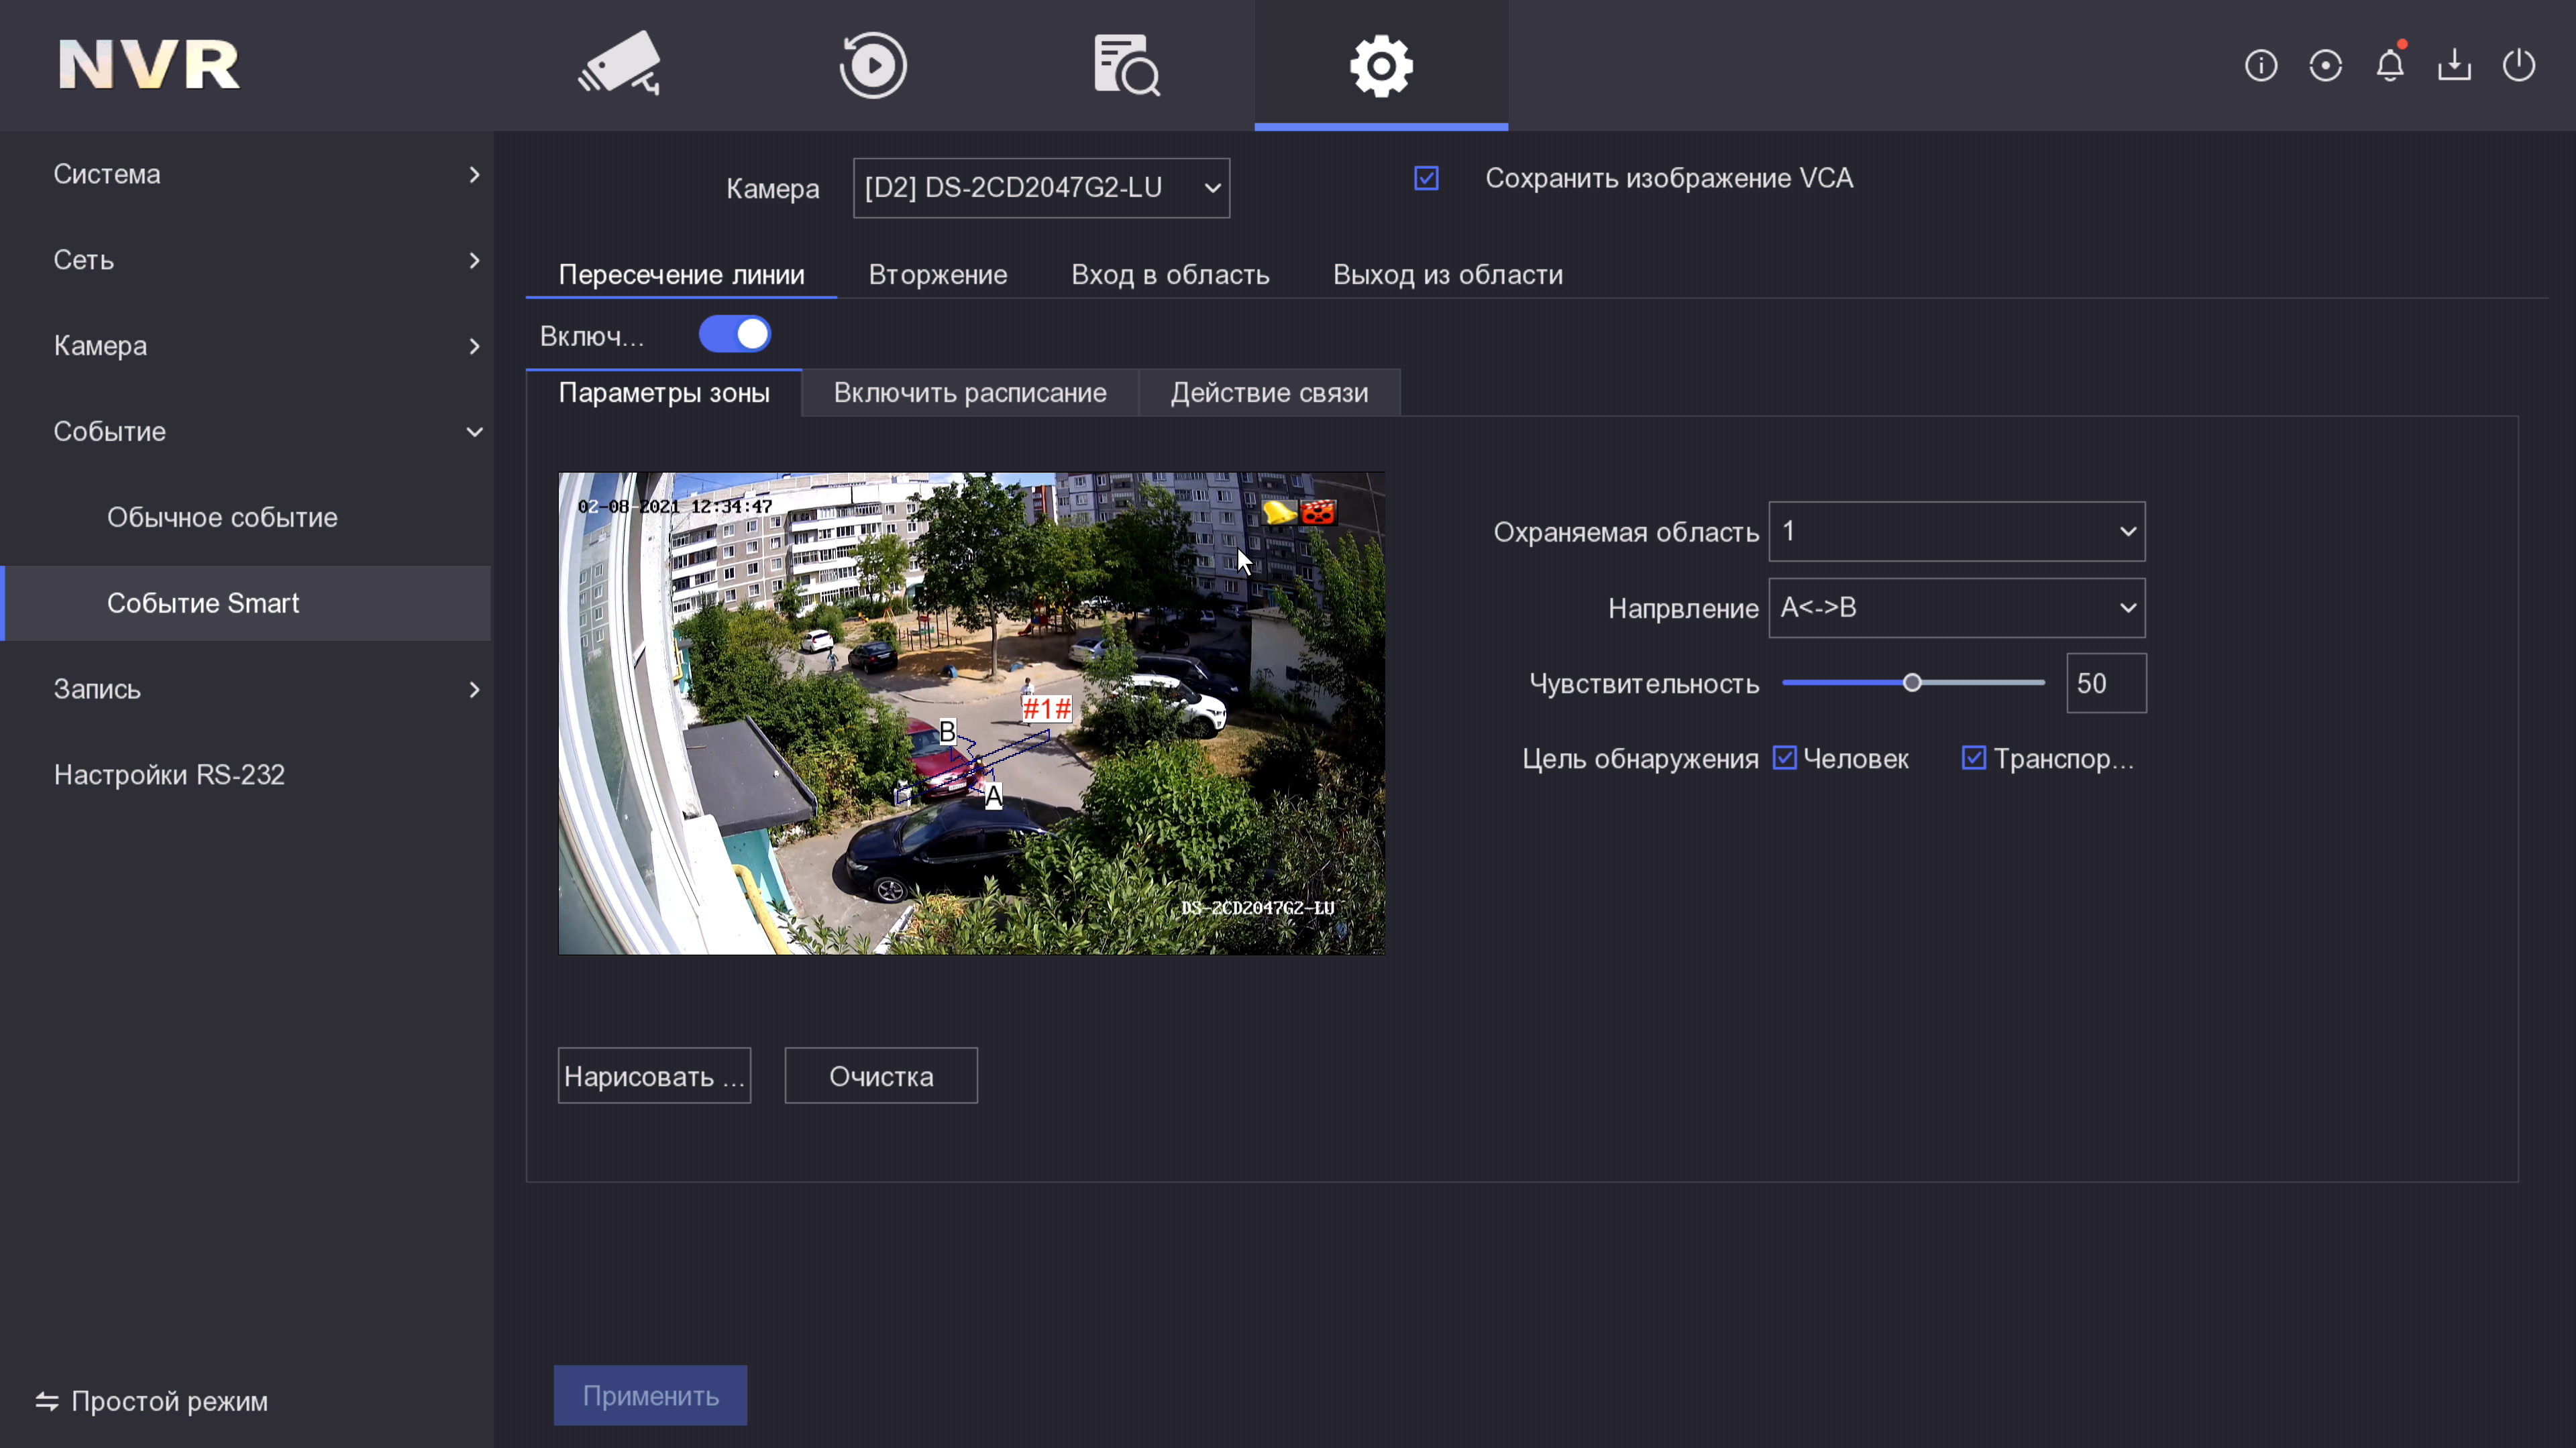This screenshot has height=1448, width=2576.
Task: Click the sensitivity value field showing 50
Action: [x=2106, y=684]
